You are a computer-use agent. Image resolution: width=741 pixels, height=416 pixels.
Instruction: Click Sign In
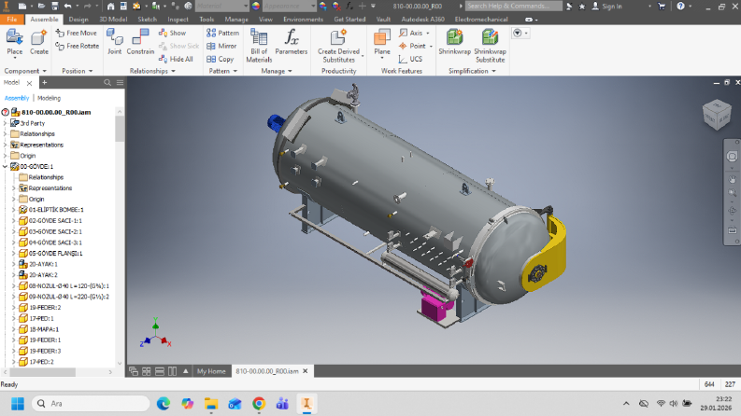[x=606, y=7]
